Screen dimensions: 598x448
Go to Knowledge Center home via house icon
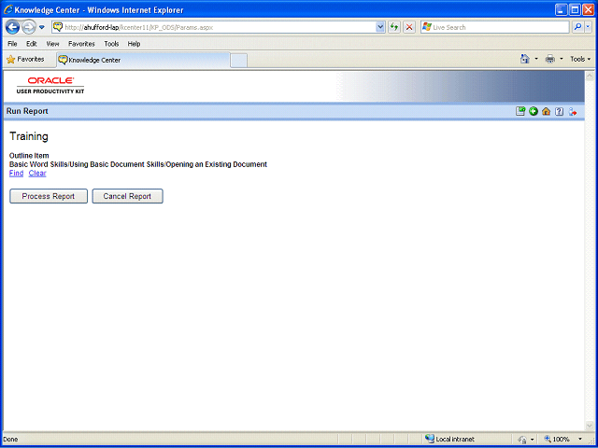(546, 111)
